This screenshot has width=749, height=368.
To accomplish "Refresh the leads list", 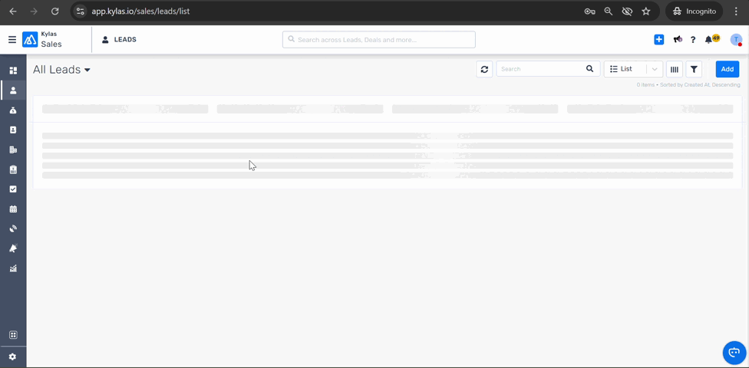I will point(484,69).
